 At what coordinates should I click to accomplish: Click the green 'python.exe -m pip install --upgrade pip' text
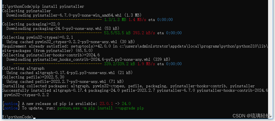click(x=101, y=108)
